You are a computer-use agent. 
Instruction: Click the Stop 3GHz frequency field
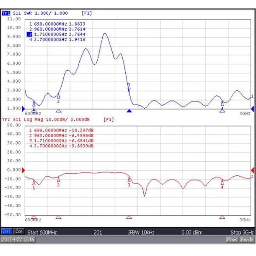click(x=242, y=232)
